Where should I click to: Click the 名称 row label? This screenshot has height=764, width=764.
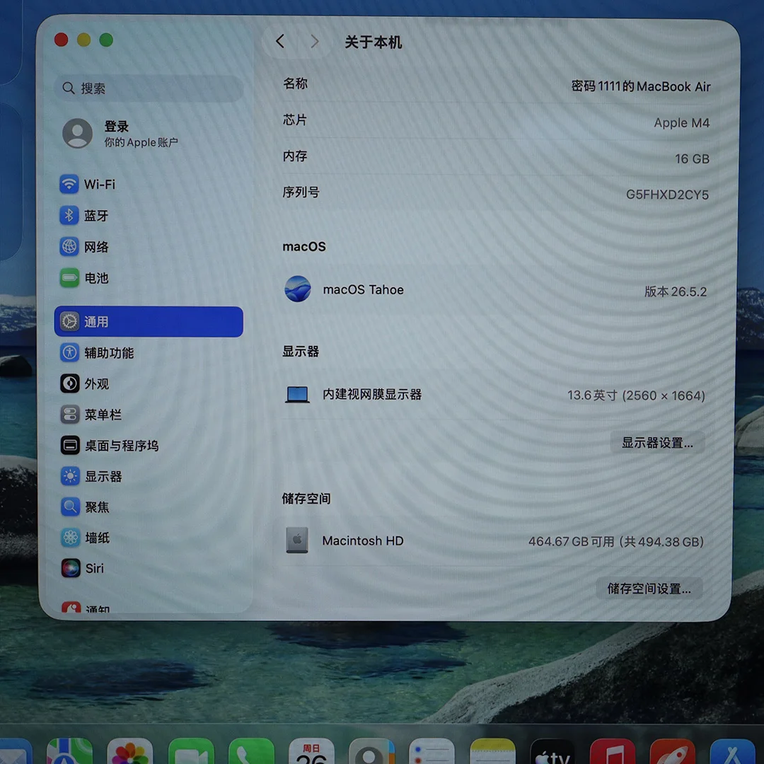pyautogui.click(x=295, y=83)
